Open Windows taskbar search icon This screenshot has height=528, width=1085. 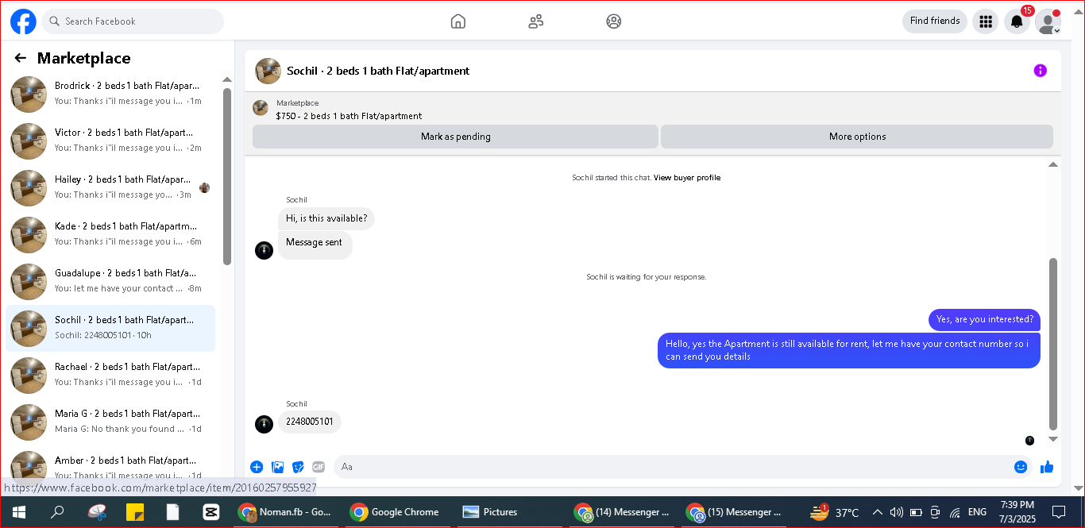tap(57, 512)
